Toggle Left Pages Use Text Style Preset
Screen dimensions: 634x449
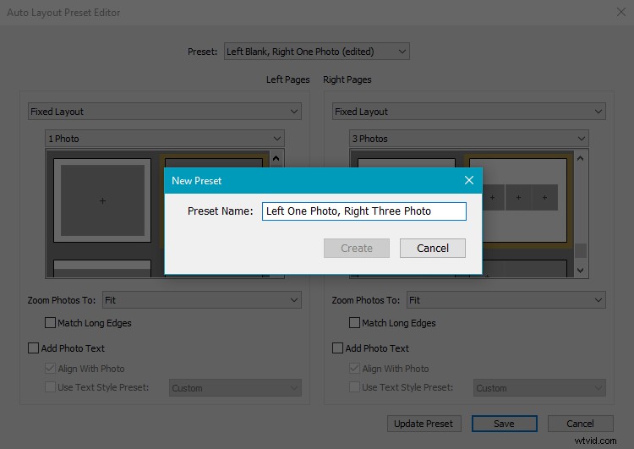pos(50,387)
